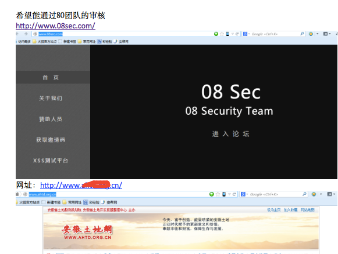Screen dimensions: 338x254
Task: Click the sidebar panel icon in the ahtd toolbar
Action: coord(329,194)
